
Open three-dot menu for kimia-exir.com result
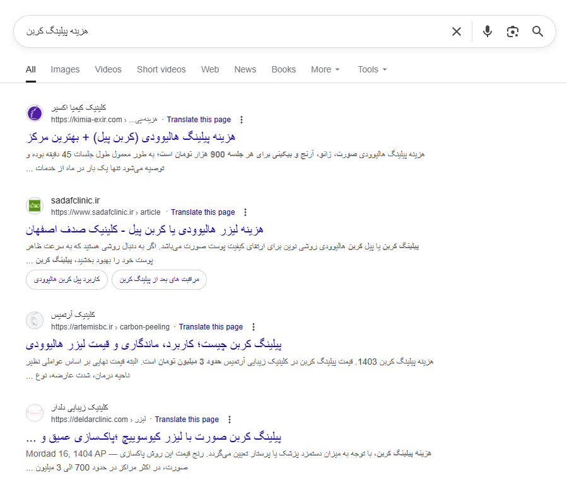242,120
